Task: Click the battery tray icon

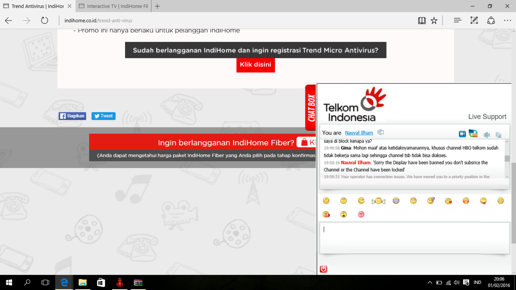Action: coord(439,282)
